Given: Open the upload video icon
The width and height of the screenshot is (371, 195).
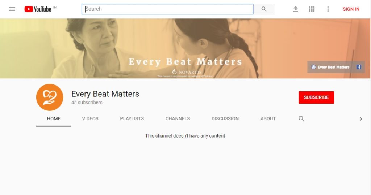Looking at the screenshot, I should pos(296,9).
